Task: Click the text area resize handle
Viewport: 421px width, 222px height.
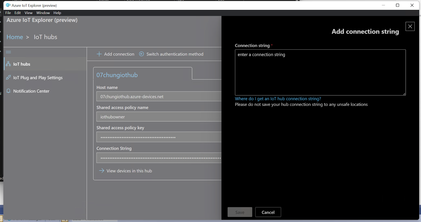Action: (x=404, y=94)
